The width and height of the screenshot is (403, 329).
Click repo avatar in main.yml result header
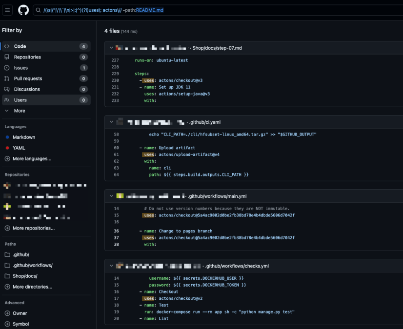[120, 196]
